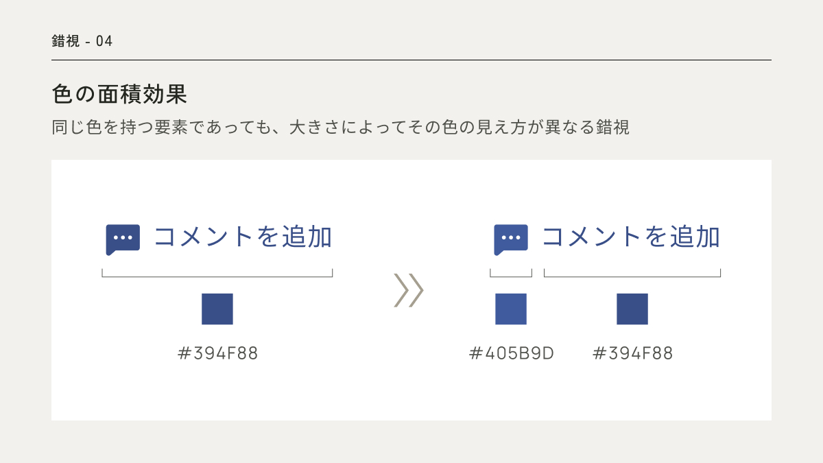823x463 pixels.
Task: Click the 錯視 category label in the header
Action: pyautogui.click(x=66, y=41)
